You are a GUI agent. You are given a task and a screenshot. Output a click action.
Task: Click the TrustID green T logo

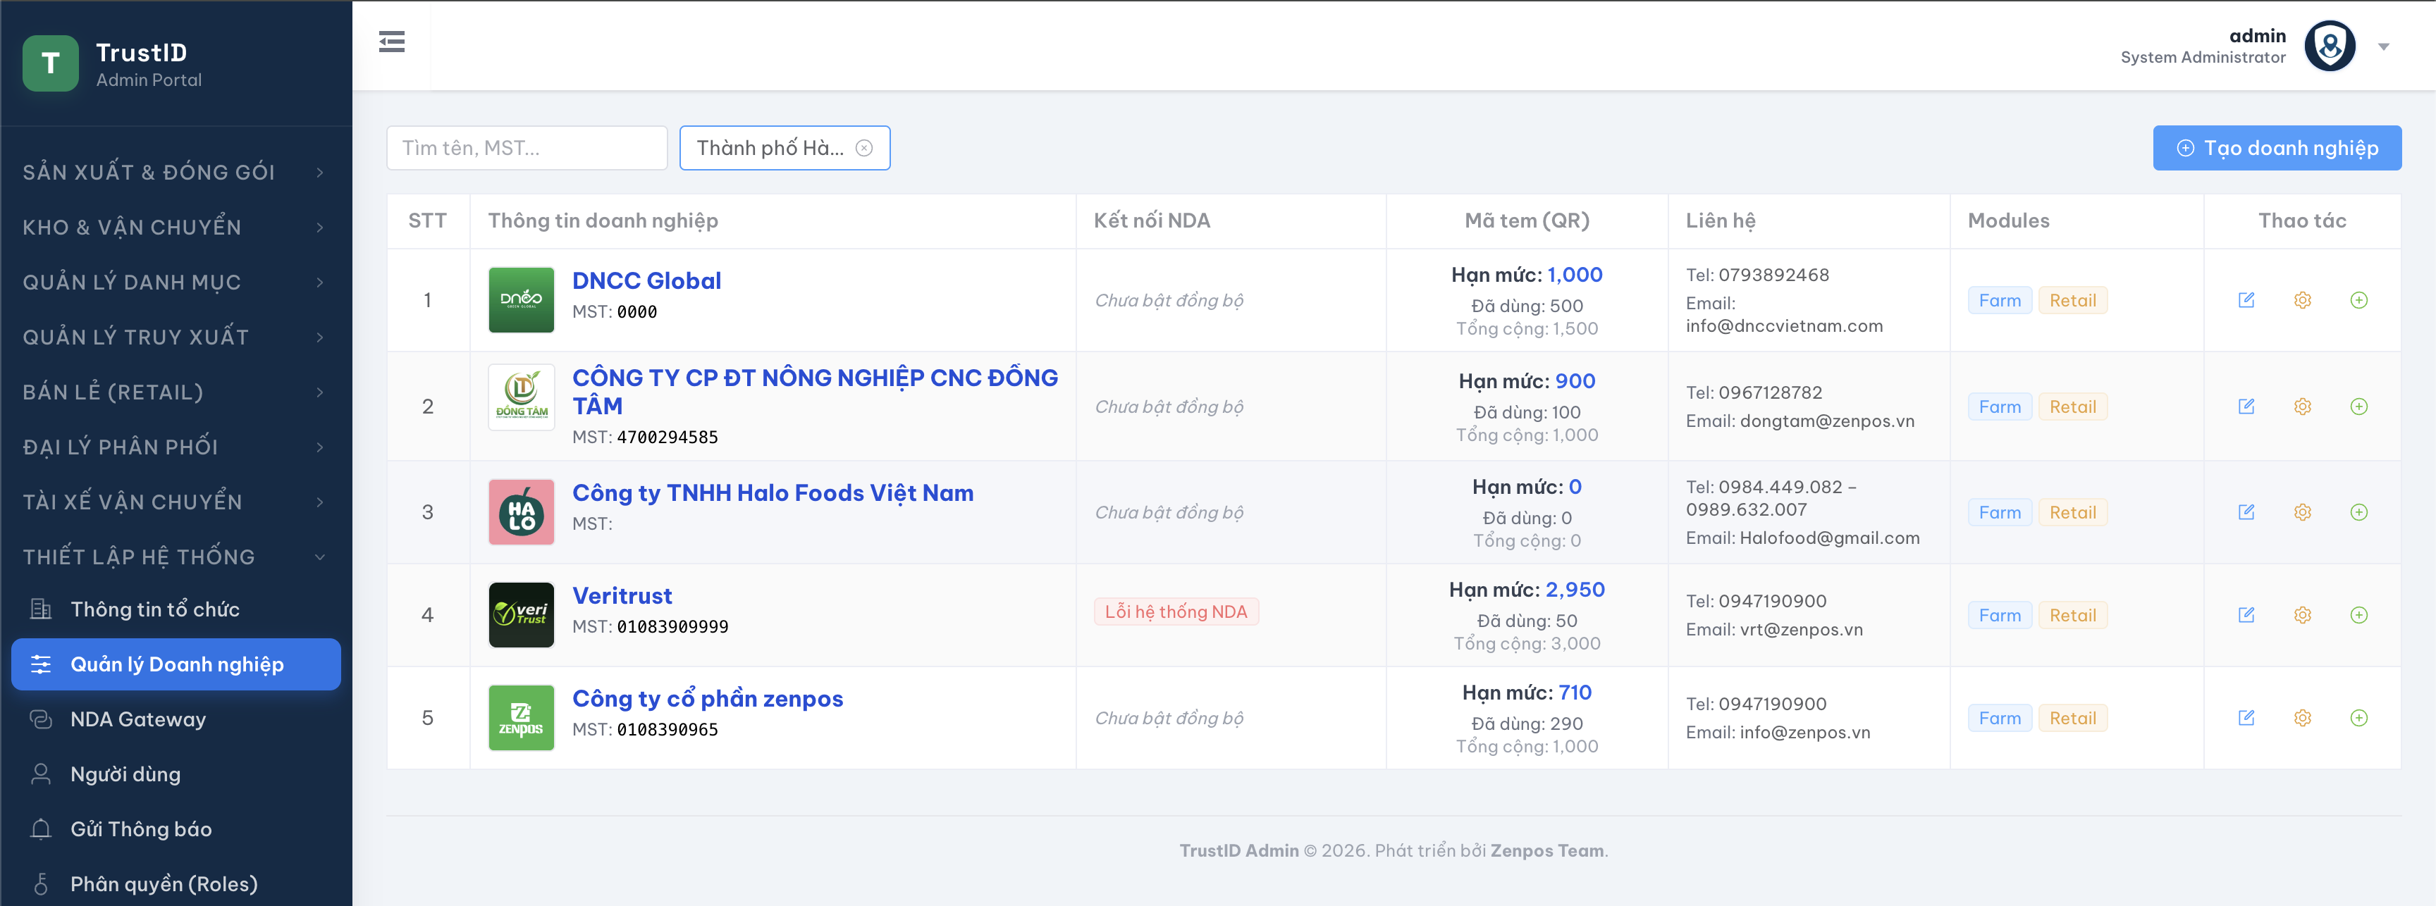click(50, 63)
